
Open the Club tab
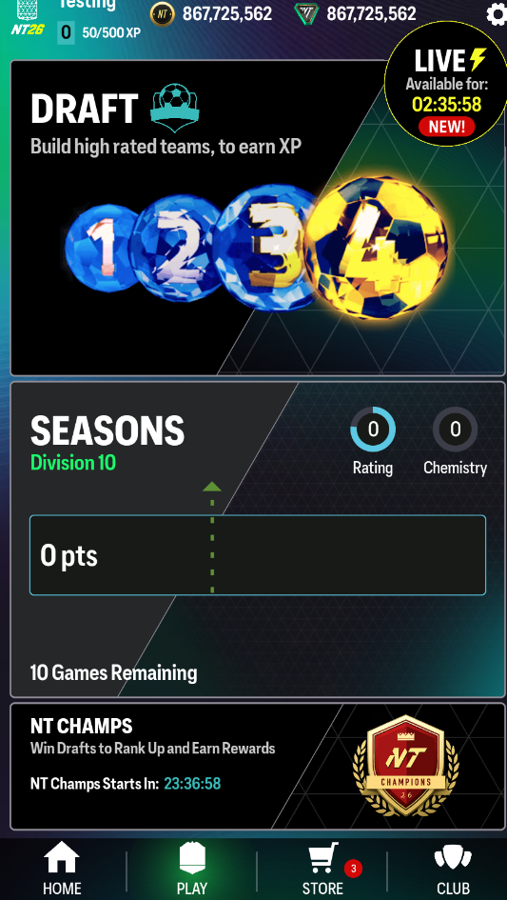click(453, 869)
